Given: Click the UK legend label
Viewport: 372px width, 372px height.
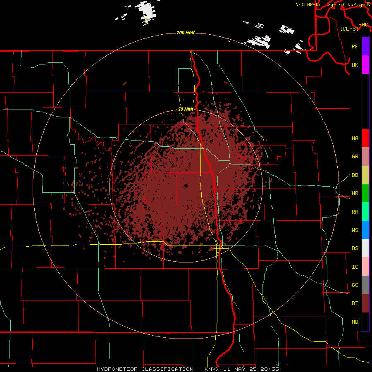Looking at the screenshot, I should click(355, 65).
